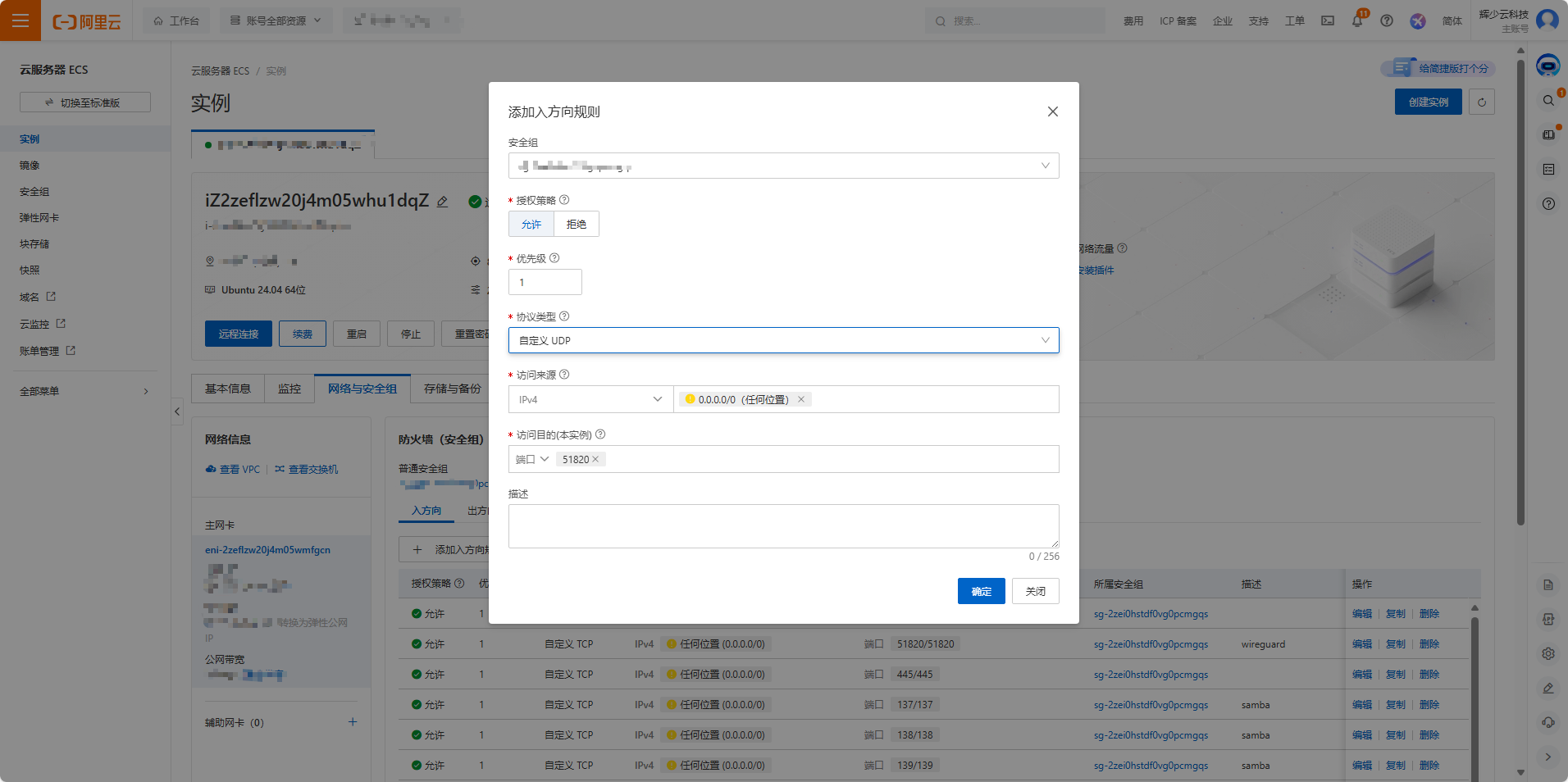The height and width of the screenshot is (782, 1568).
Task: Select the 允许 authorization policy
Action: [x=531, y=225]
